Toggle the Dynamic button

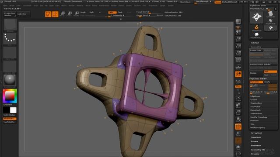coord(256,82)
